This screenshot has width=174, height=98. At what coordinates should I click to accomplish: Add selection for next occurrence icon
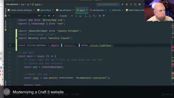(x=86, y=16)
